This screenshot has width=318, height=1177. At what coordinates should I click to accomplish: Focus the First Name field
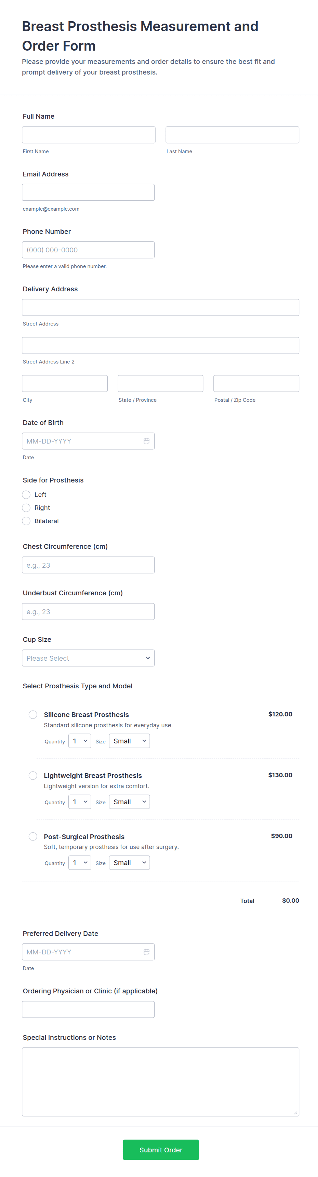click(x=89, y=135)
